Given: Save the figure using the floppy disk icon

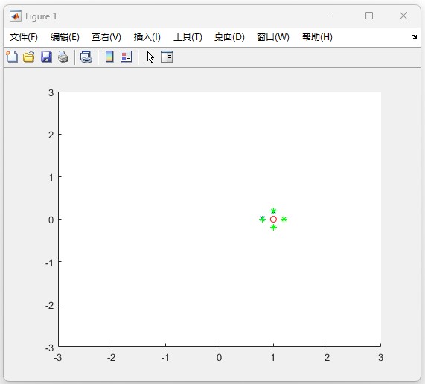Looking at the screenshot, I should pos(46,57).
